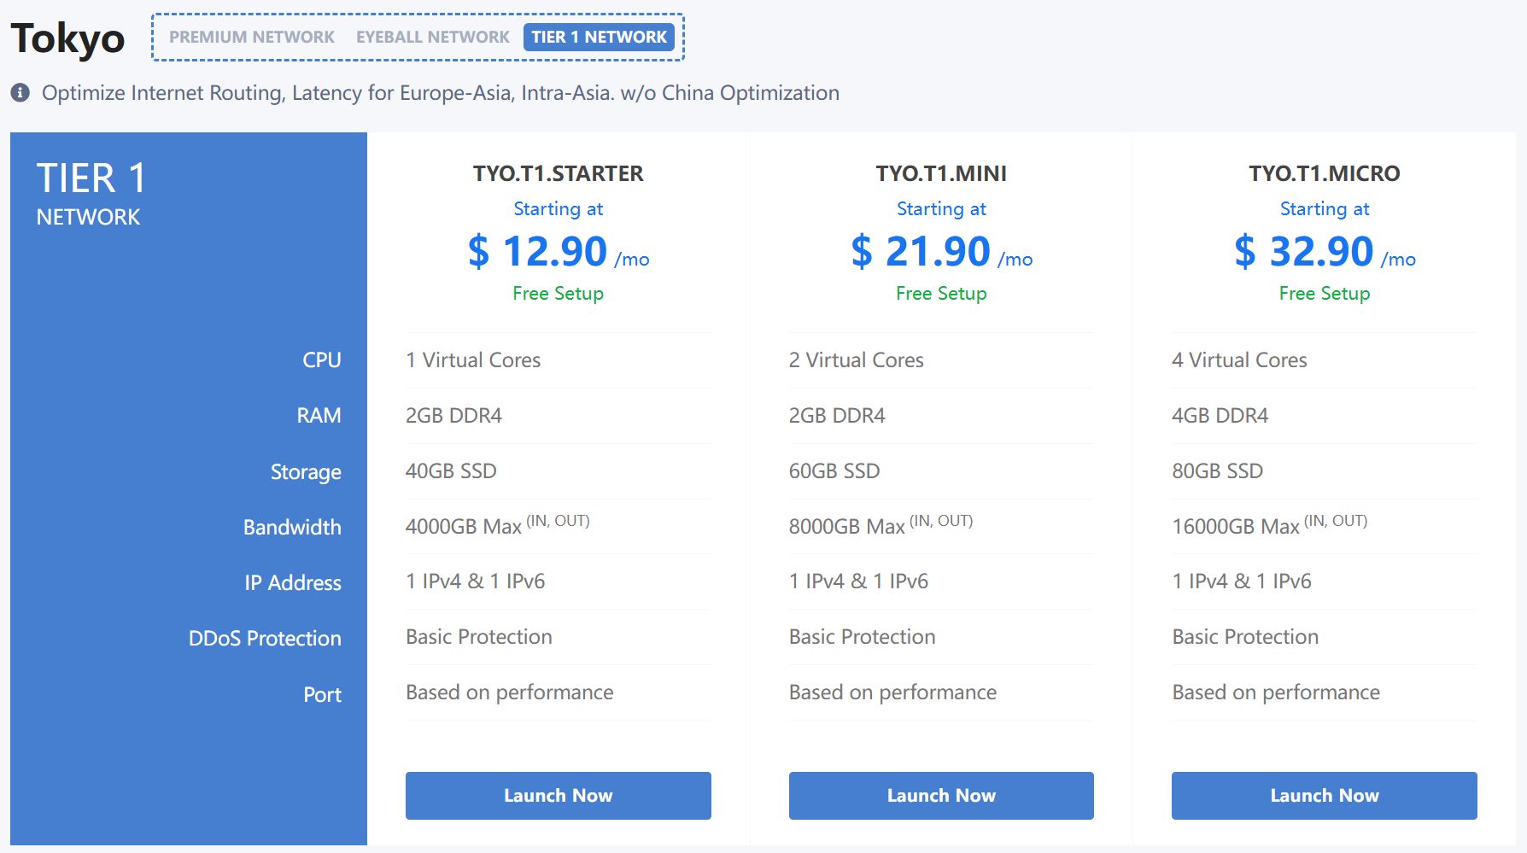This screenshot has width=1527, height=853.
Task: Click the $ 21.90 /mo price
Action: [941, 252]
